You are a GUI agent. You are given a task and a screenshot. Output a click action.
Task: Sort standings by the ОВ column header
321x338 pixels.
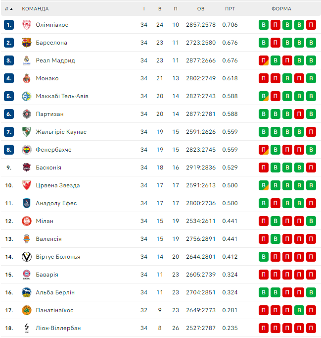pyautogui.click(x=200, y=9)
